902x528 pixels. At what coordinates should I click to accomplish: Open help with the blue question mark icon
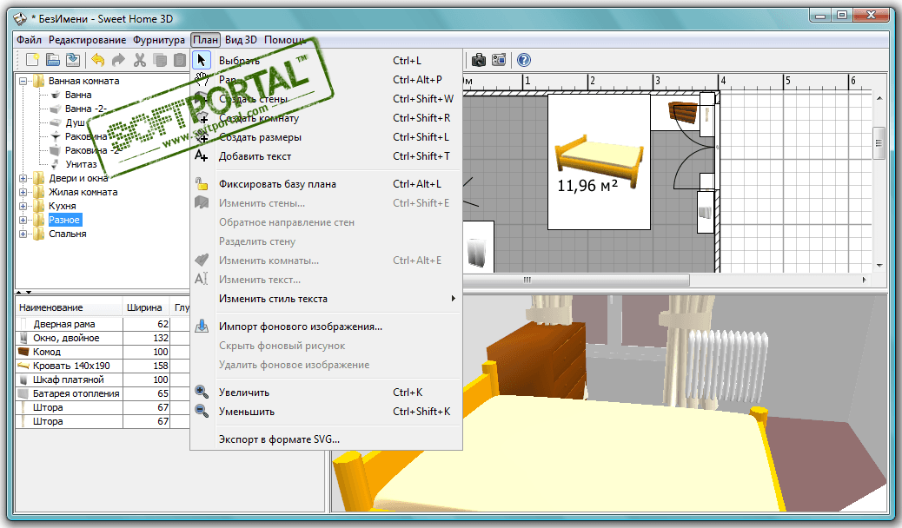pos(523,60)
